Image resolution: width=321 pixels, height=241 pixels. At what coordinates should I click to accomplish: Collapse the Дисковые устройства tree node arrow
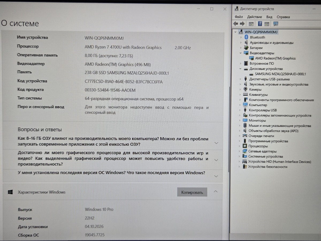click(240, 69)
